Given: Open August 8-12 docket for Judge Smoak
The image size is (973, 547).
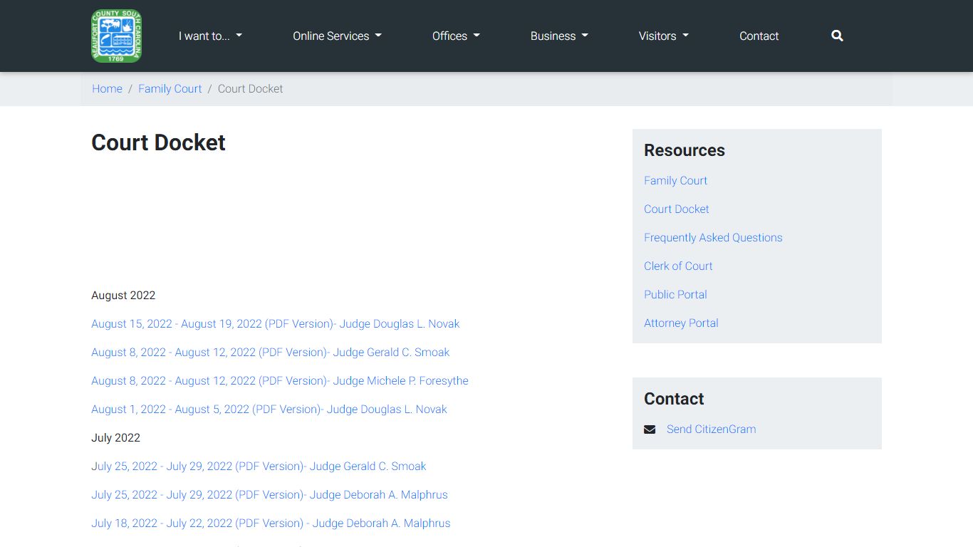Looking at the screenshot, I should click(x=270, y=353).
